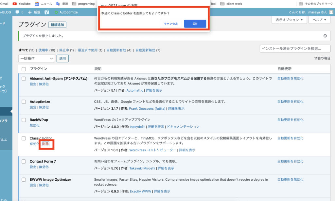Click 設定 under EWWW Image Optimizer

[x=33, y=185]
